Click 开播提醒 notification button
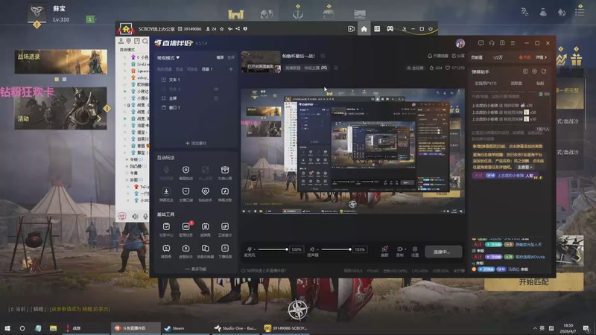The image size is (596, 335). point(438,56)
